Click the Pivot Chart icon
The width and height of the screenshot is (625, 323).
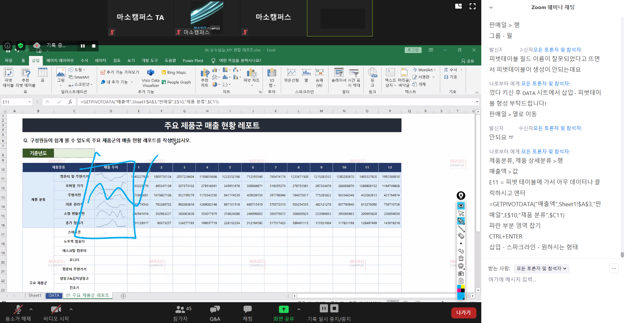pos(251,77)
